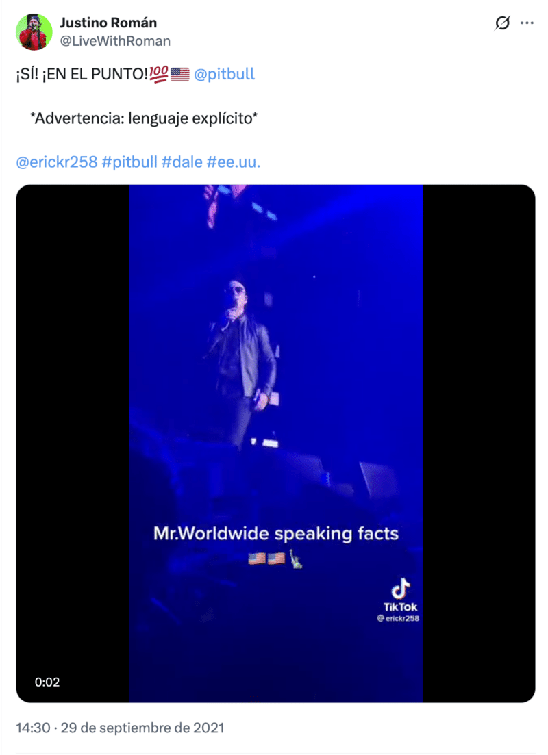Open Justino Román's profile avatar

click(x=34, y=32)
